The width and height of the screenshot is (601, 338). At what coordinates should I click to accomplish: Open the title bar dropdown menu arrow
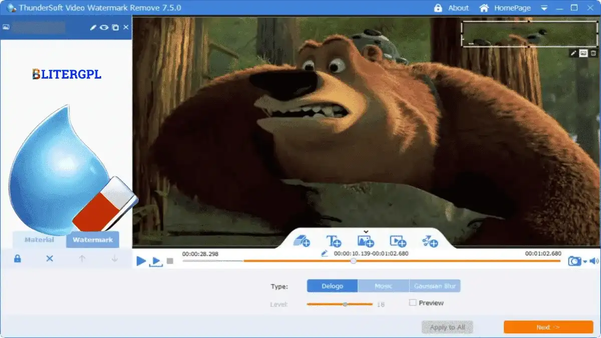(x=544, y=9)
